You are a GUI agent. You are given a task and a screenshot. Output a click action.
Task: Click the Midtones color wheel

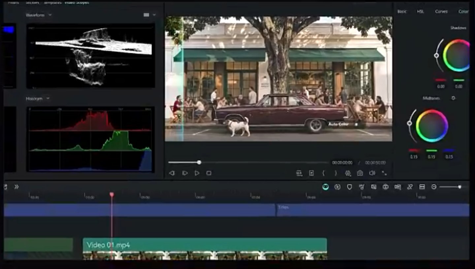pos(432,125)
